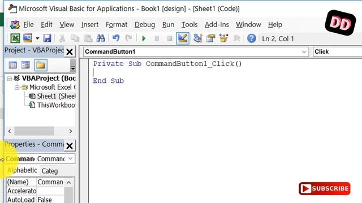Click the View Object icon in Project panel
Image resolution: width=362 pixels, height=203 pixels.
click(x=25, y=65)
